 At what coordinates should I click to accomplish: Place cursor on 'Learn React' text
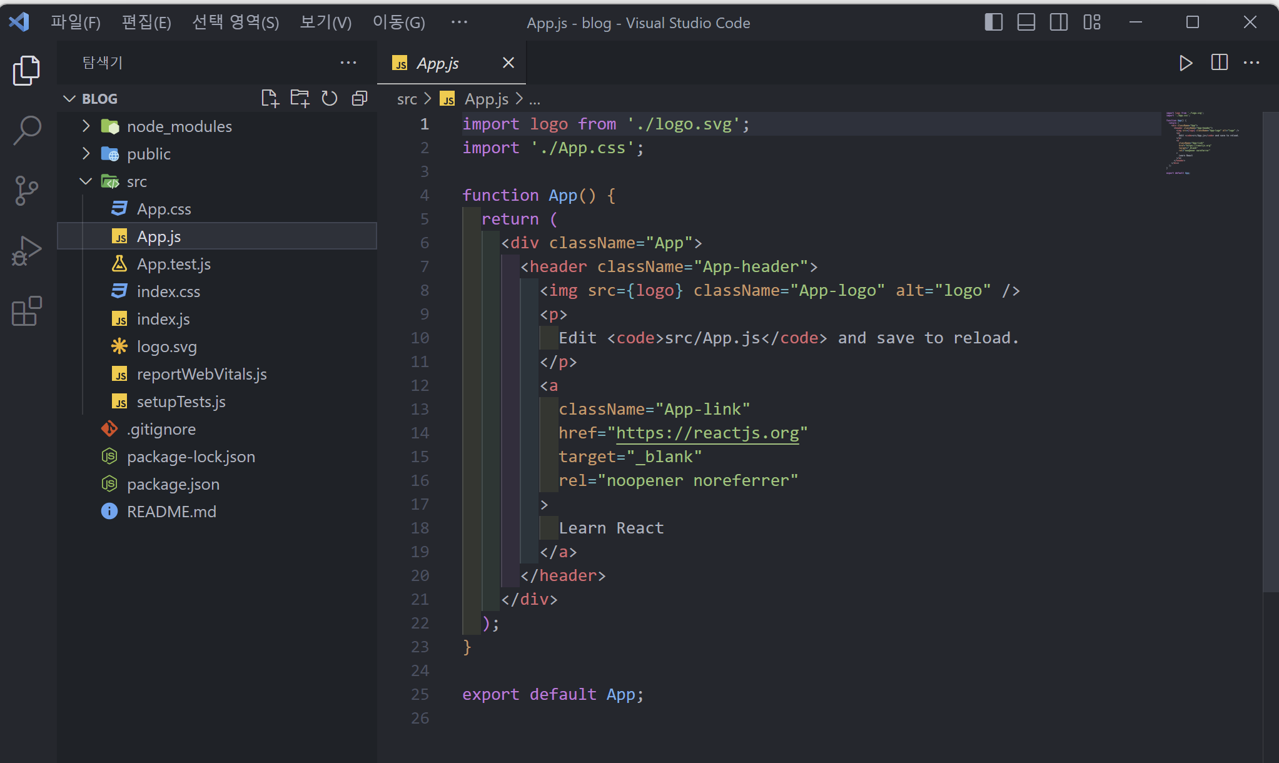(611, 528)
